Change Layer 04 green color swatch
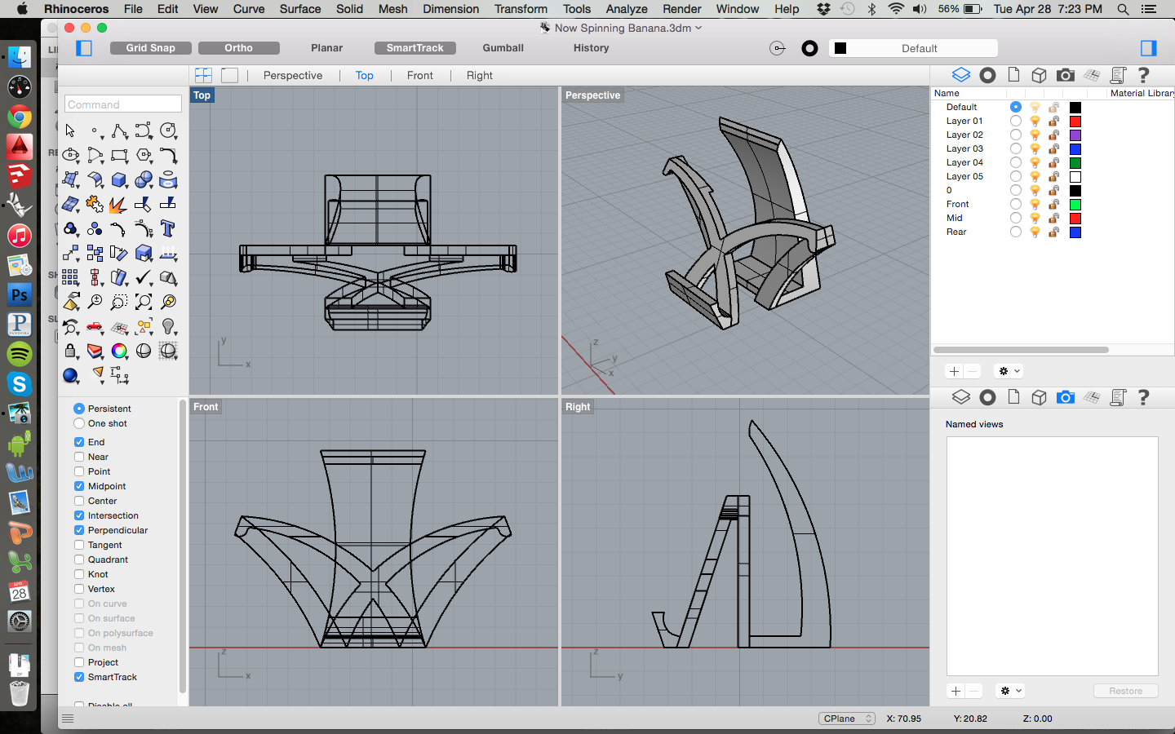 pos(1075,162)
